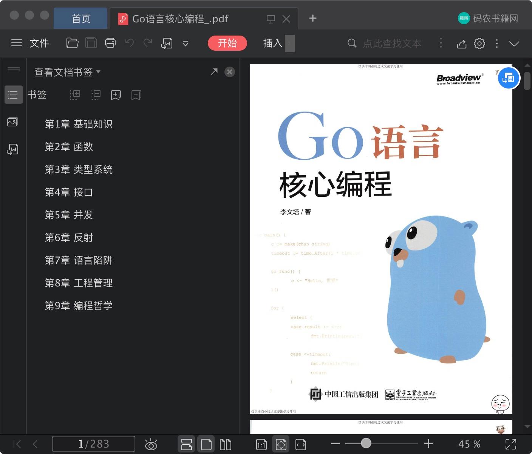Go to bookmark 第5章 并发
532x454 pixels.
69,215
